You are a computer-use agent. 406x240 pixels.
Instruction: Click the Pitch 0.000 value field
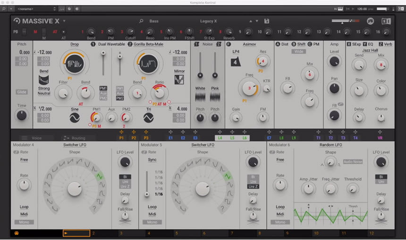(25, 52)
